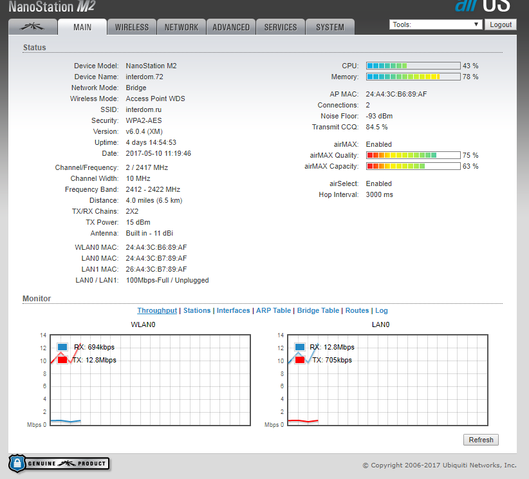Click the airOS logo
This screenshot has height=479, width=529.
[x=483, y=6]
